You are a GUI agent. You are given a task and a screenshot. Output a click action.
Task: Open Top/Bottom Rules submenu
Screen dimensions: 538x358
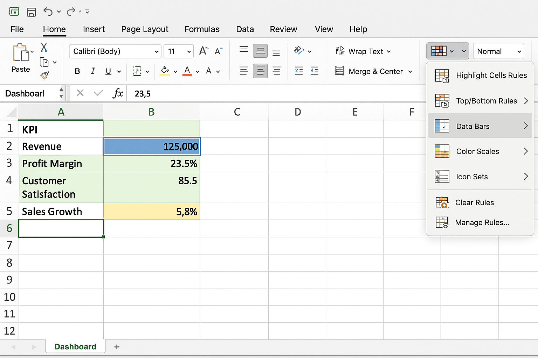tap(480, 101)
